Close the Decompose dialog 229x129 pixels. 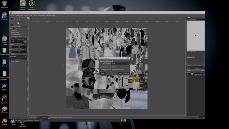[x=128, y=58]
